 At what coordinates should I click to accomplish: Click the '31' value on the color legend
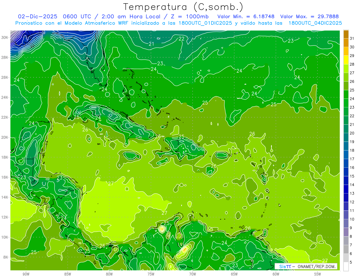(352, 38)
